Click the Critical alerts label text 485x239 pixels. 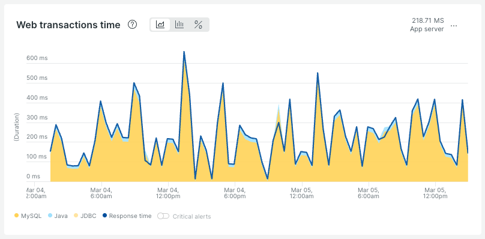click(x=191, y=216)
